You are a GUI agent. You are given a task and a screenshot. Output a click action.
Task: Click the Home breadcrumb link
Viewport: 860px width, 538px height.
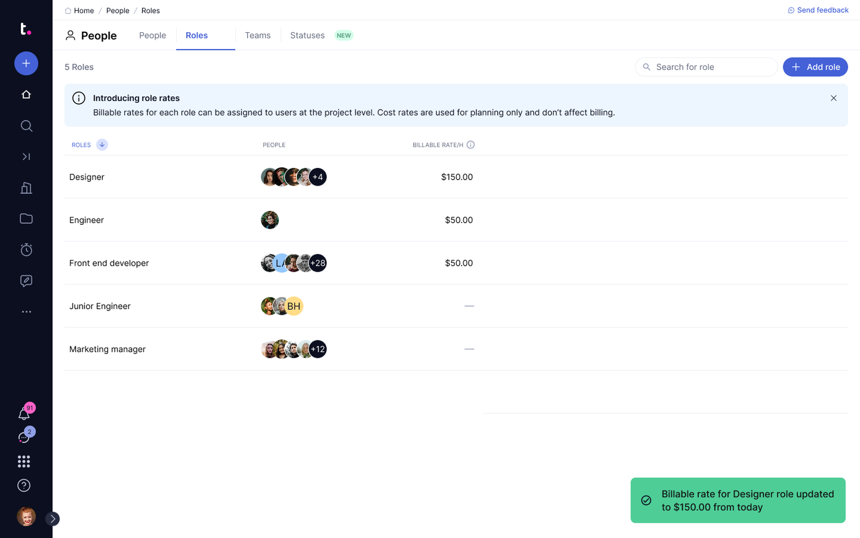point(83,11)
